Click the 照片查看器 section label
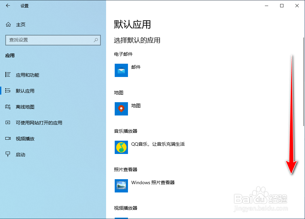Viewport: 305px width, 219px height. 126,170
